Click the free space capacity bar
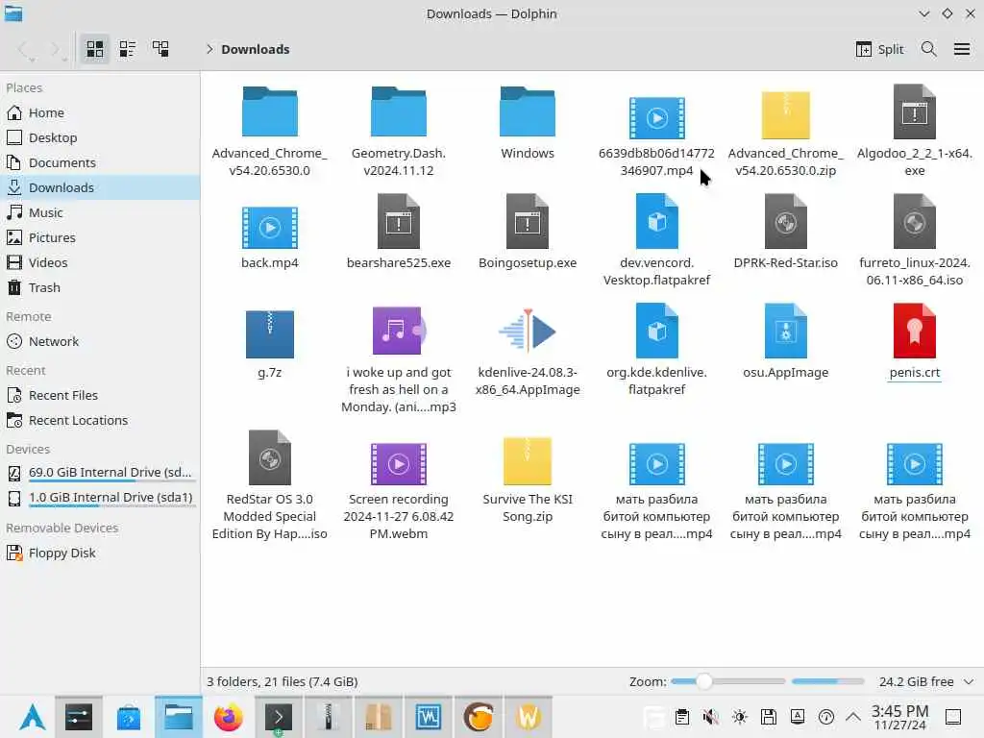This screenshot has width=984, height=738. [827, 681]
